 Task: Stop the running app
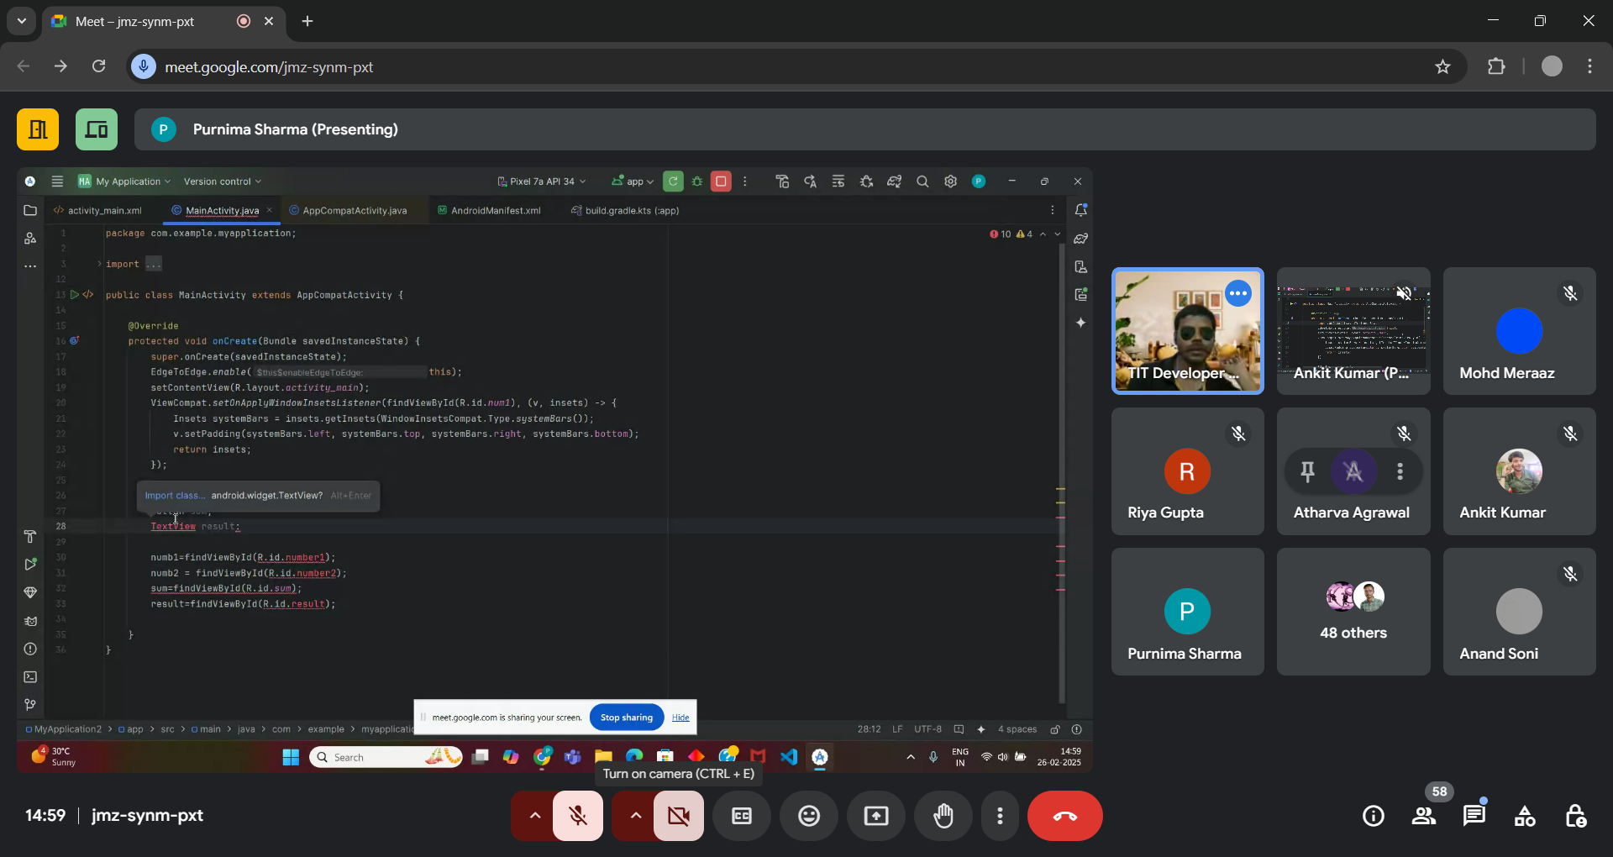pos(721,181)
